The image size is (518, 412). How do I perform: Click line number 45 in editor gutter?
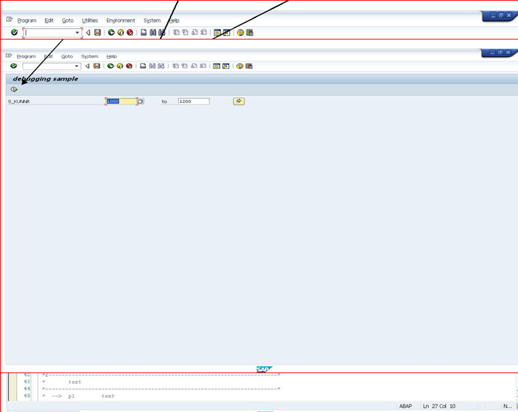coord(27,396)
